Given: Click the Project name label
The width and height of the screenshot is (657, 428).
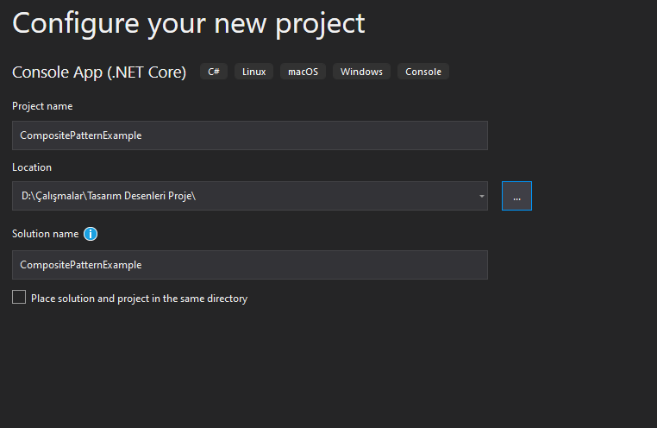Looking at the screenshot, I should coord(42,106).
